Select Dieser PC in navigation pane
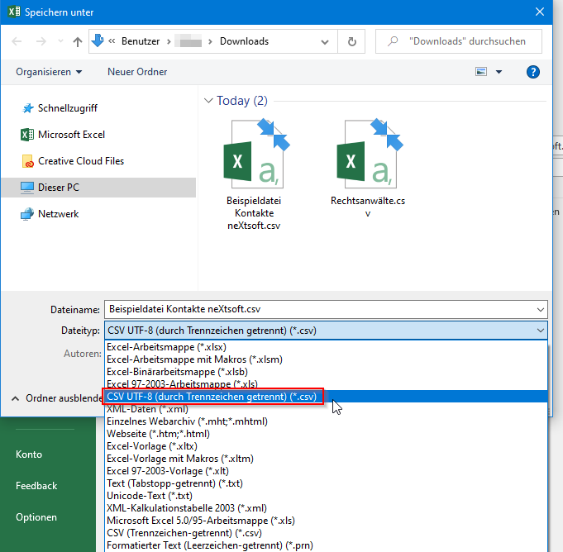The width and height of the screenshot is (563, 552). pos(98,188)
